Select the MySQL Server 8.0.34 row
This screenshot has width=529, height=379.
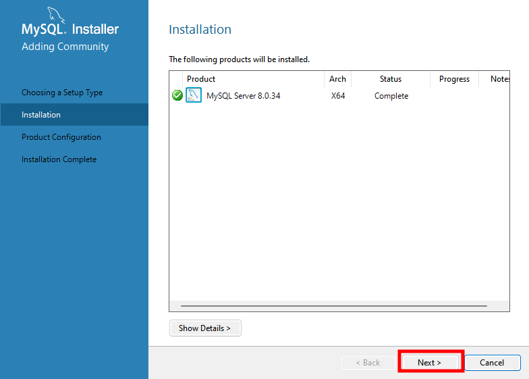click(x=339, y=96)
